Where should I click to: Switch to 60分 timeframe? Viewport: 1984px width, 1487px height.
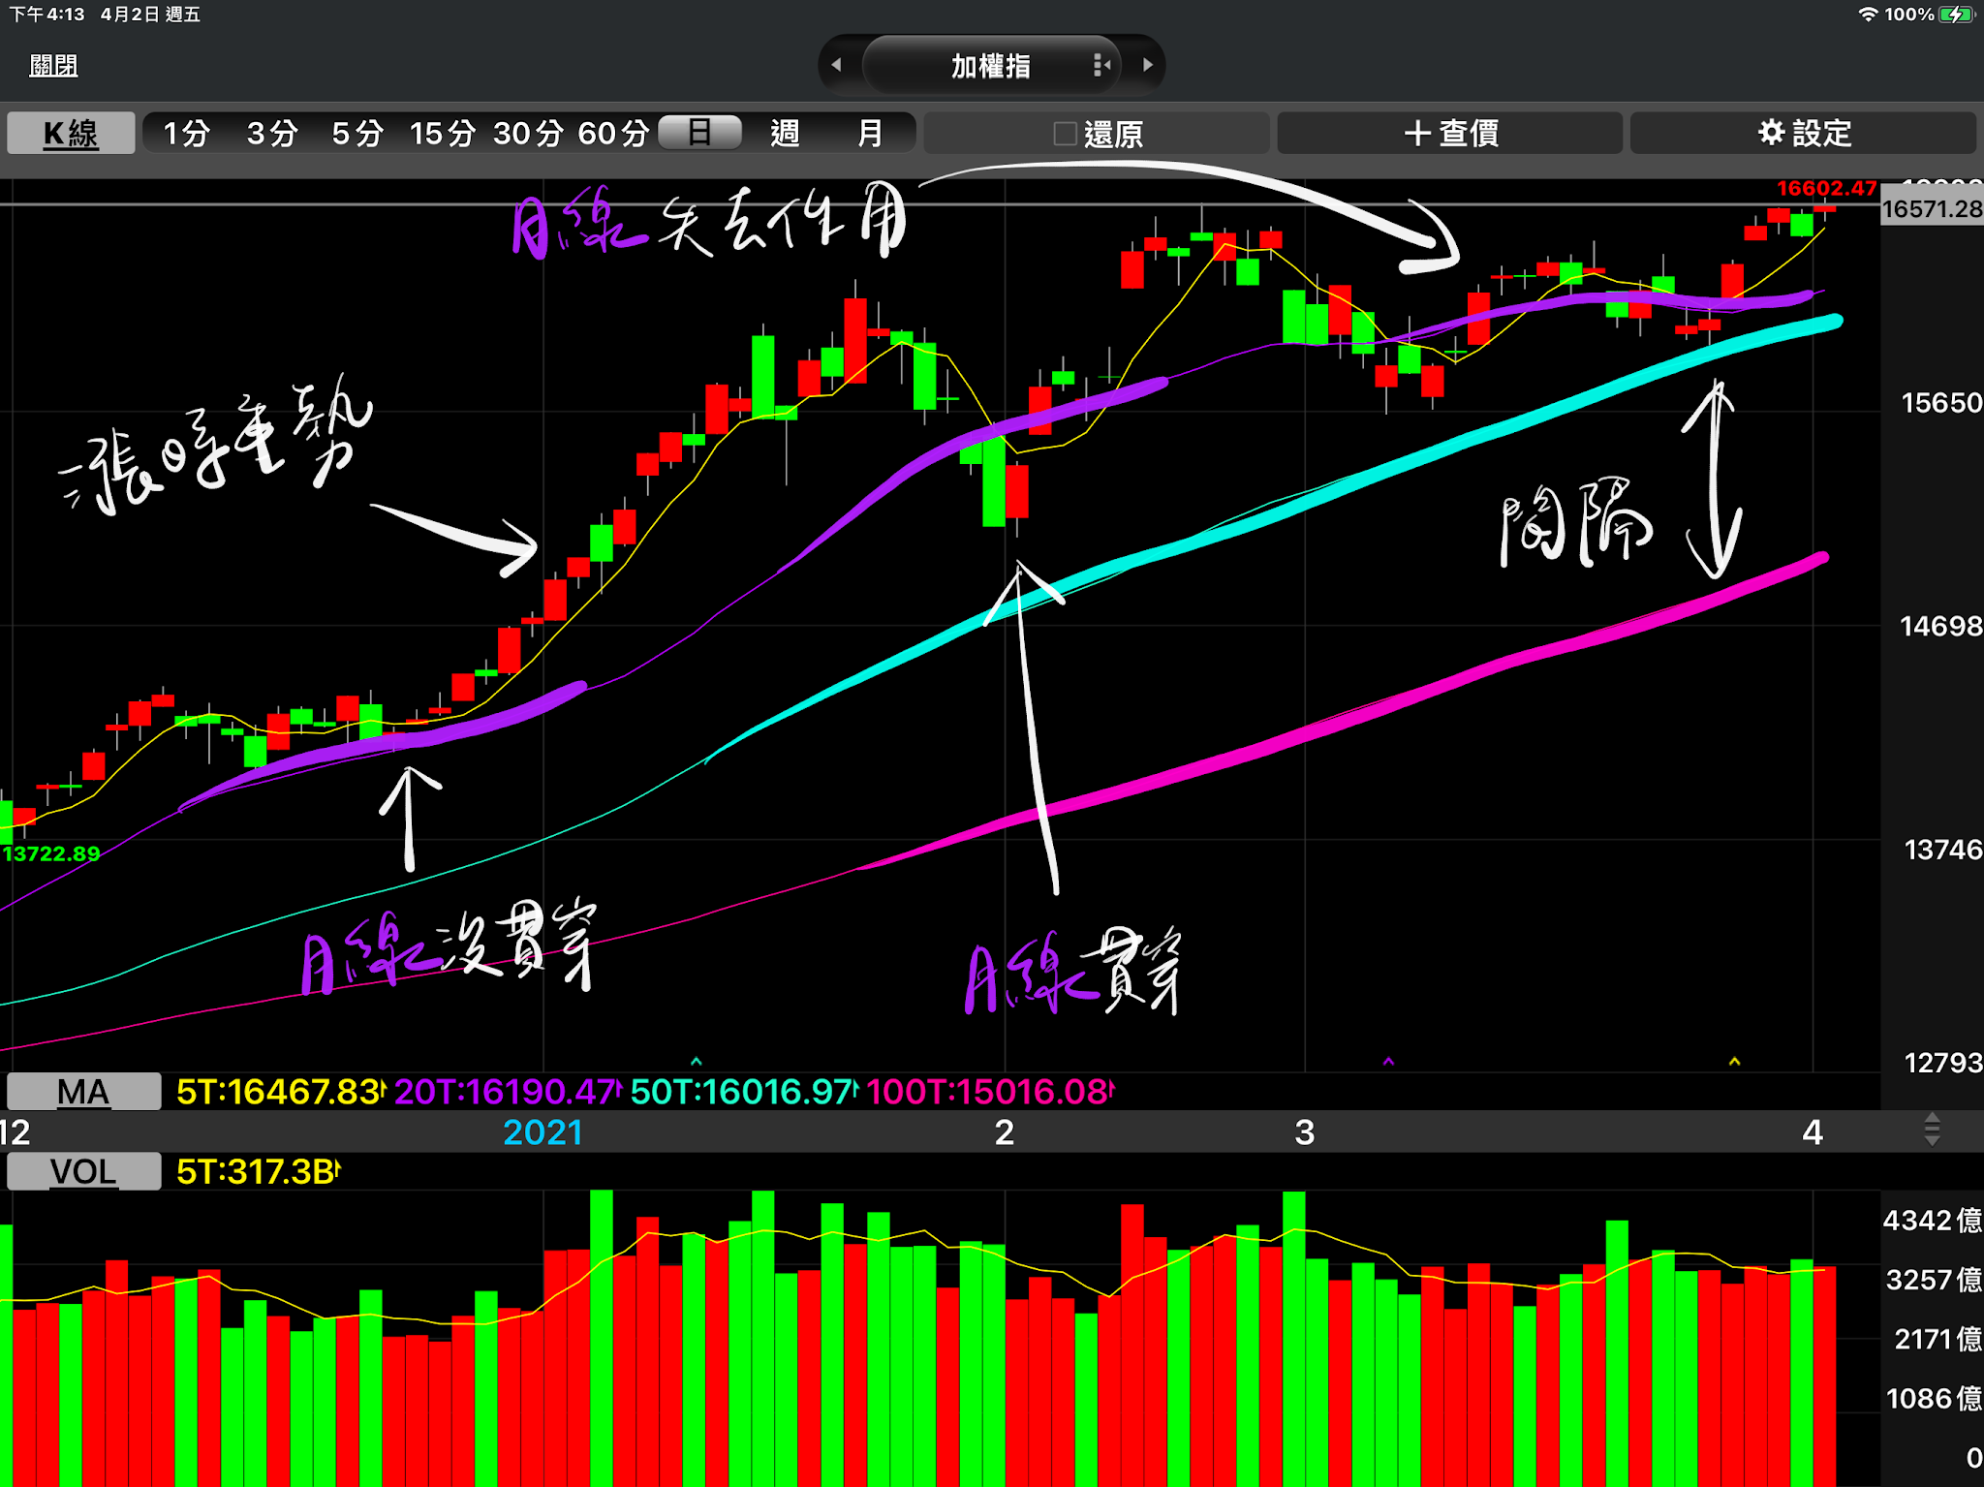(612, 133)
